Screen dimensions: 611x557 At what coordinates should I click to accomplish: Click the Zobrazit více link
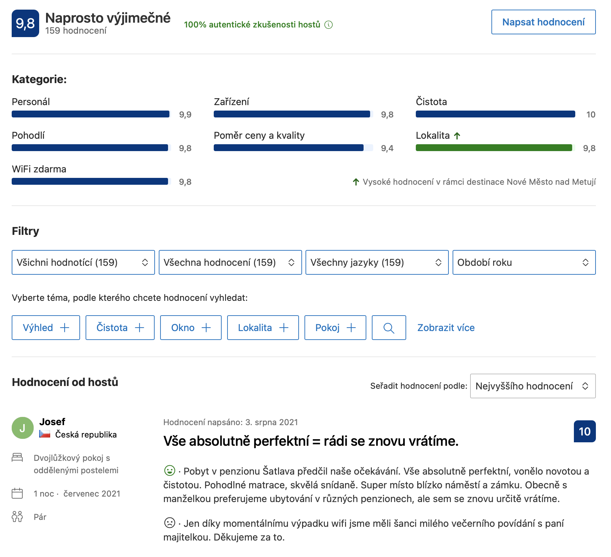[446, 328]
